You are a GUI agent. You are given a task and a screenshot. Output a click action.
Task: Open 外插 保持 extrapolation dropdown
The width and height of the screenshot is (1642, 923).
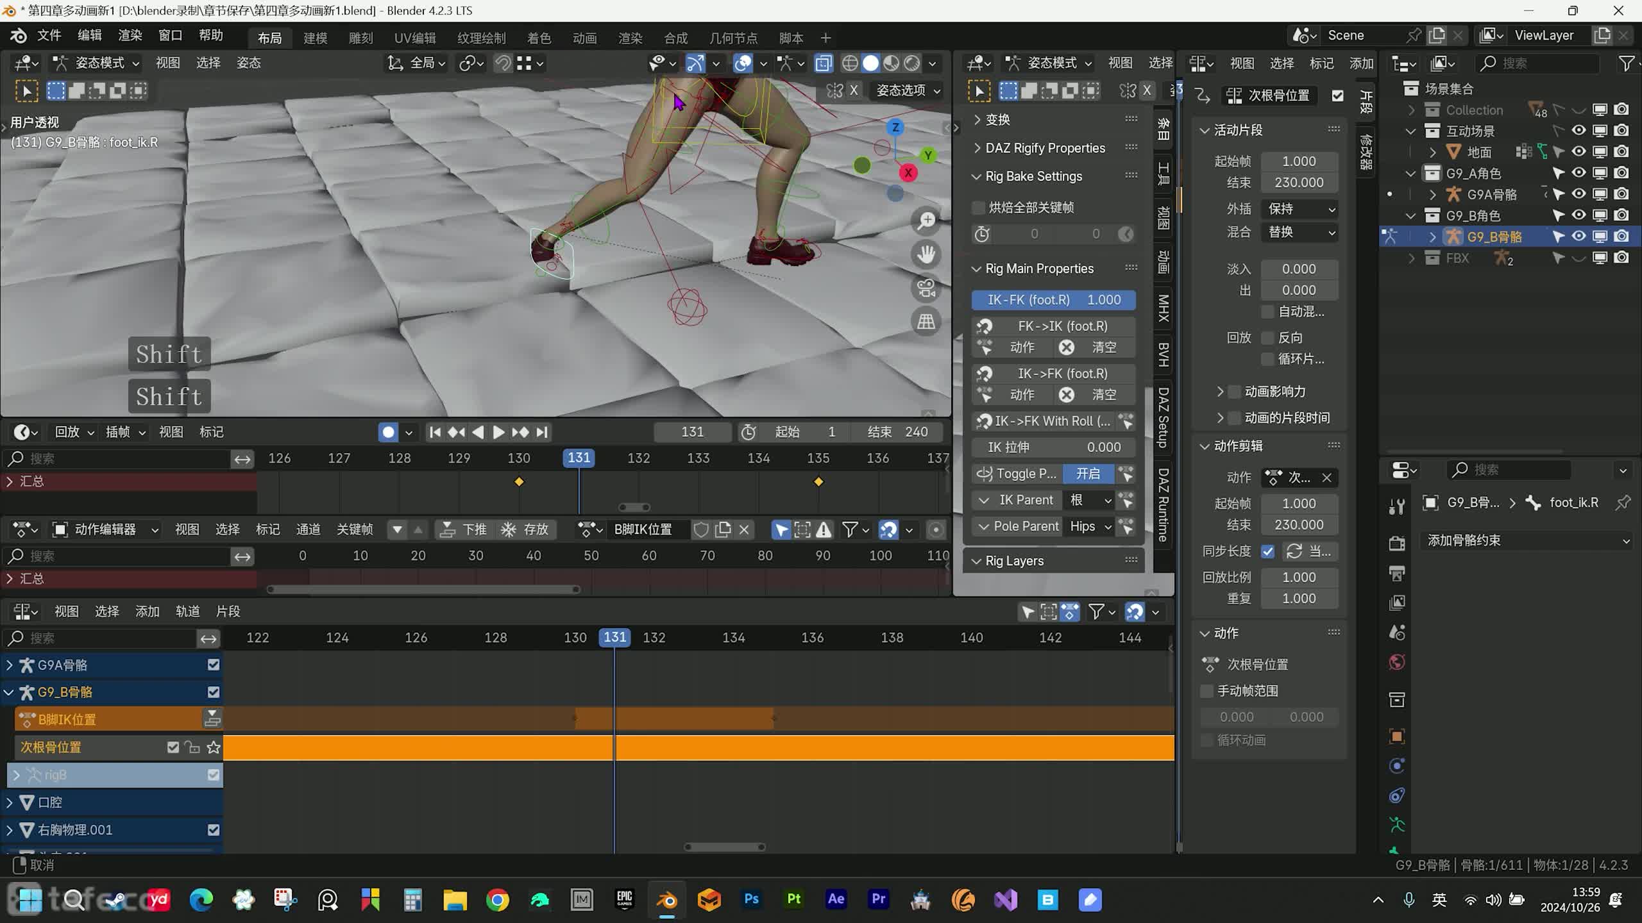click(1299, 209)
